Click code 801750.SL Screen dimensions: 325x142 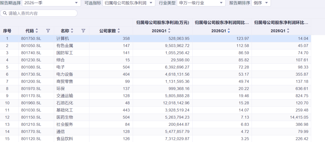click(31, 39)
